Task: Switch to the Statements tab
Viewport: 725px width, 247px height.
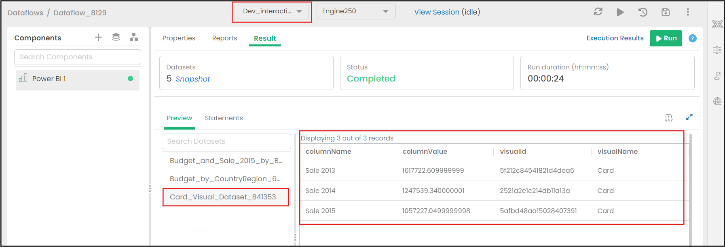Action: tap(224, 118)
